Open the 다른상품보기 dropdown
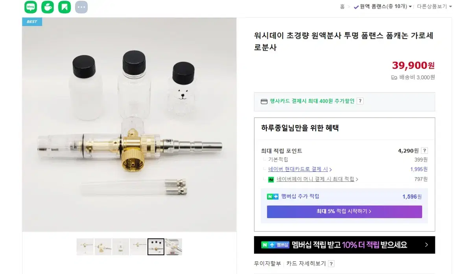Image resolution: width=472 pixels, height=274 pixels. tap(435, 6)
